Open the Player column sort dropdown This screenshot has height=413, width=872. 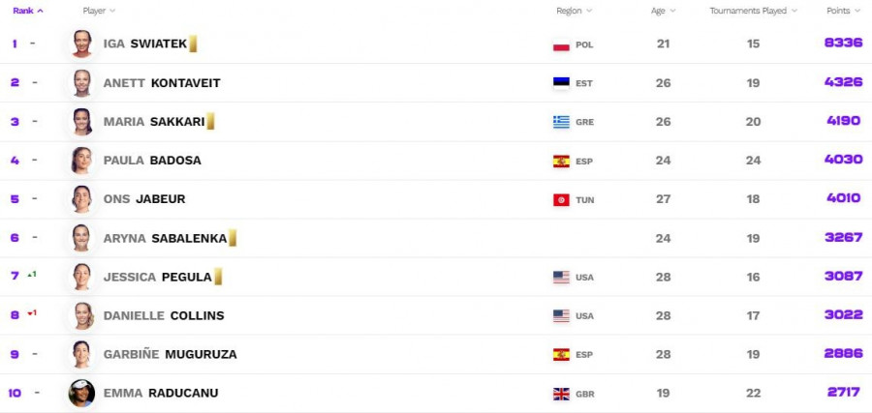tap(99, 11)
